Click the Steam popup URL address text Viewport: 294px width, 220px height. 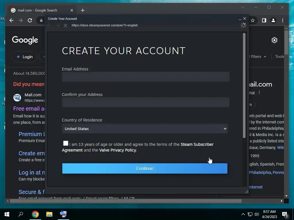tap(105, 25)
